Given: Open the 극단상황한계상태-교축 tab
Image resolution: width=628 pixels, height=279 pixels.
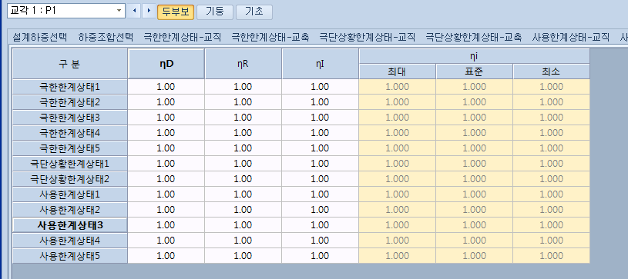Looking at the screenshot, I should (473, 38).
